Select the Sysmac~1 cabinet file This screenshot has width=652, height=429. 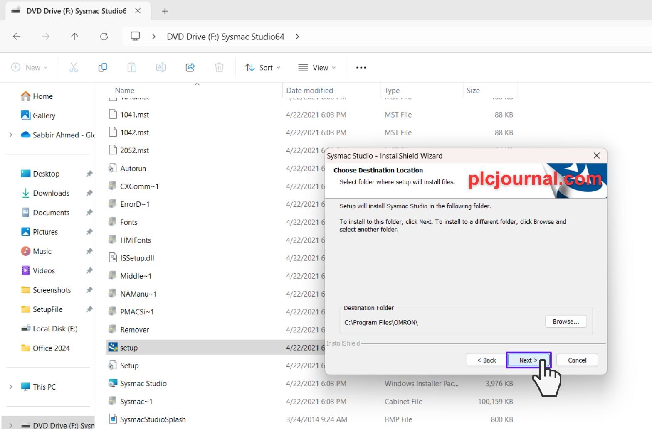click(136, 402)
